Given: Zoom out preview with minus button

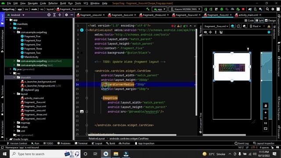Looking at the screenshot, I should click(266, 118).
